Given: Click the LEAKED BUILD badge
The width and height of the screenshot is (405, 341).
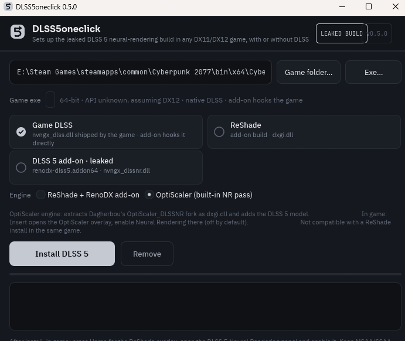Looking at the screenshot, I should [x=342, y=33].
